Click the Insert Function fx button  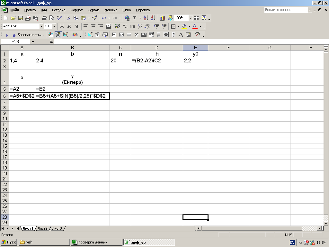point(51,42)
